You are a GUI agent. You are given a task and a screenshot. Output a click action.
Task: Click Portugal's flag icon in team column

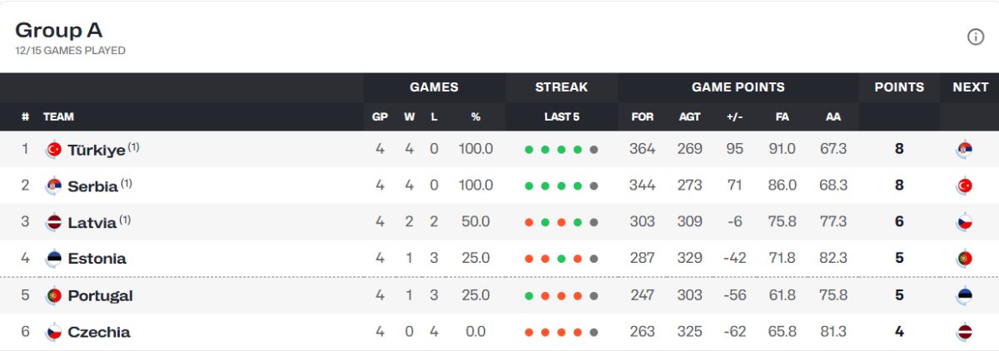pyautogui.click(x=53, y=295)
